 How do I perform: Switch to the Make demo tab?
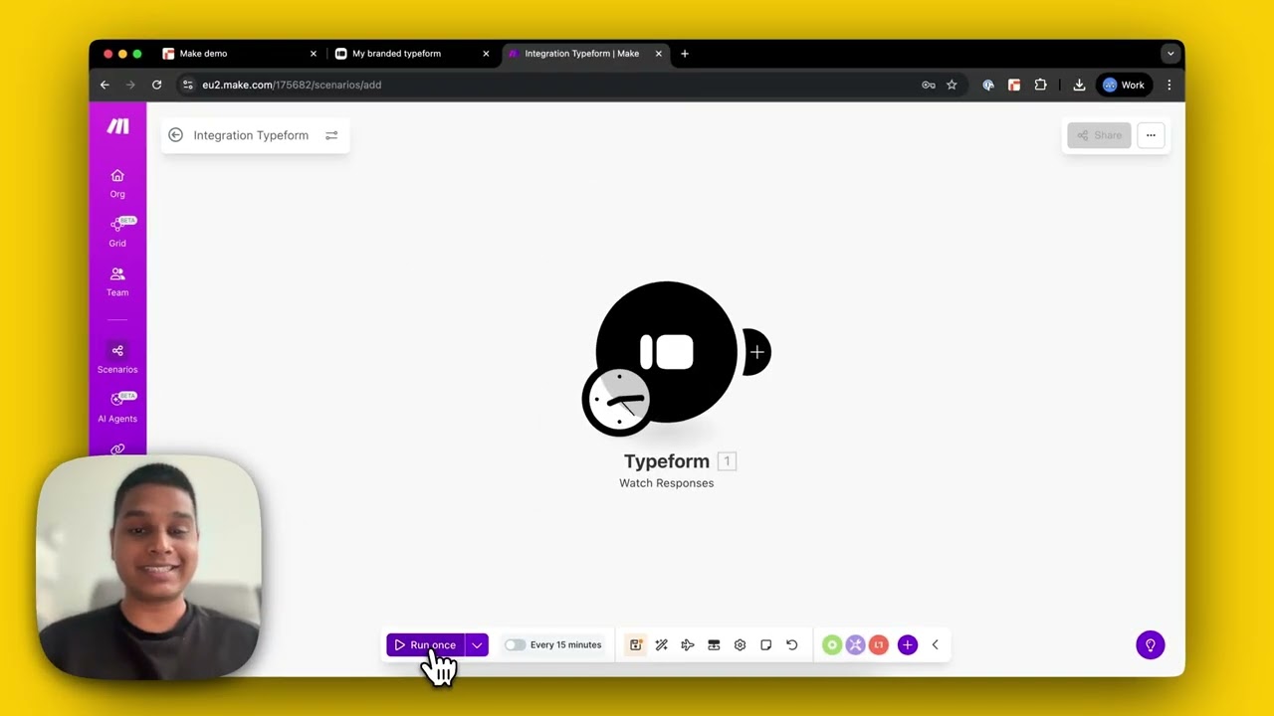coord(203,53)
